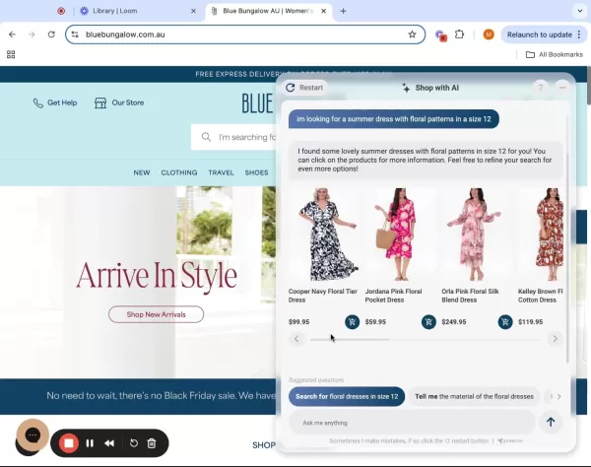591x467 pixels.
Task: Open the orange profile avatar
Action: 489,34
